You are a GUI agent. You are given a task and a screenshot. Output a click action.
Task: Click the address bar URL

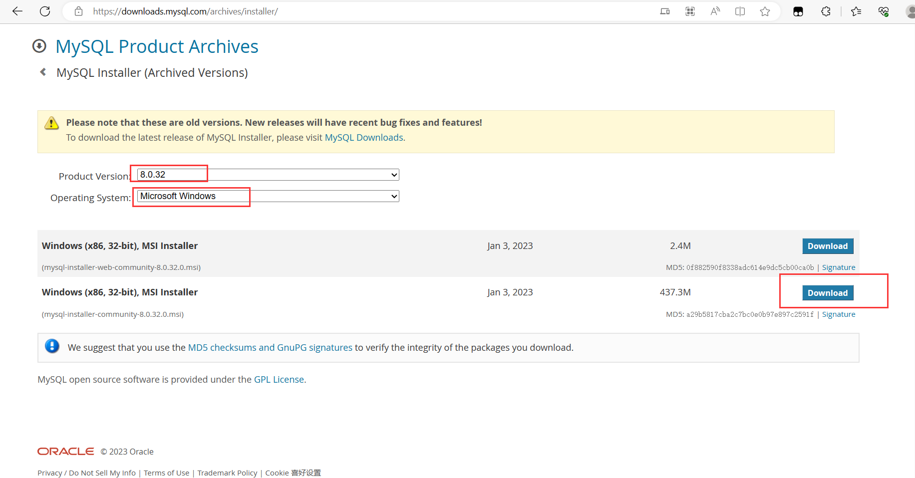click(x=185, y=11)
